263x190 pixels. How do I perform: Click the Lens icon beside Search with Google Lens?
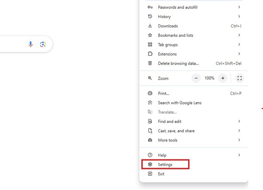(x=150, y=103)
